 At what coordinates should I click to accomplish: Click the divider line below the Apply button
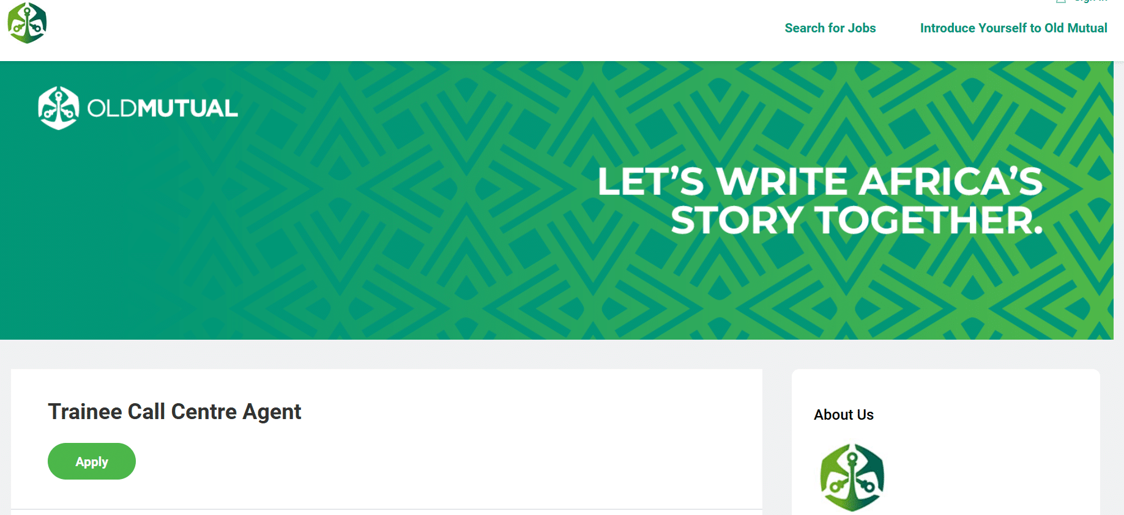[387, 509]
